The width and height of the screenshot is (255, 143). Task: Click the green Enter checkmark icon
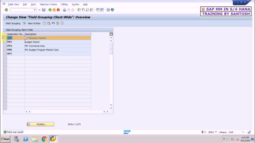point(6,10)
